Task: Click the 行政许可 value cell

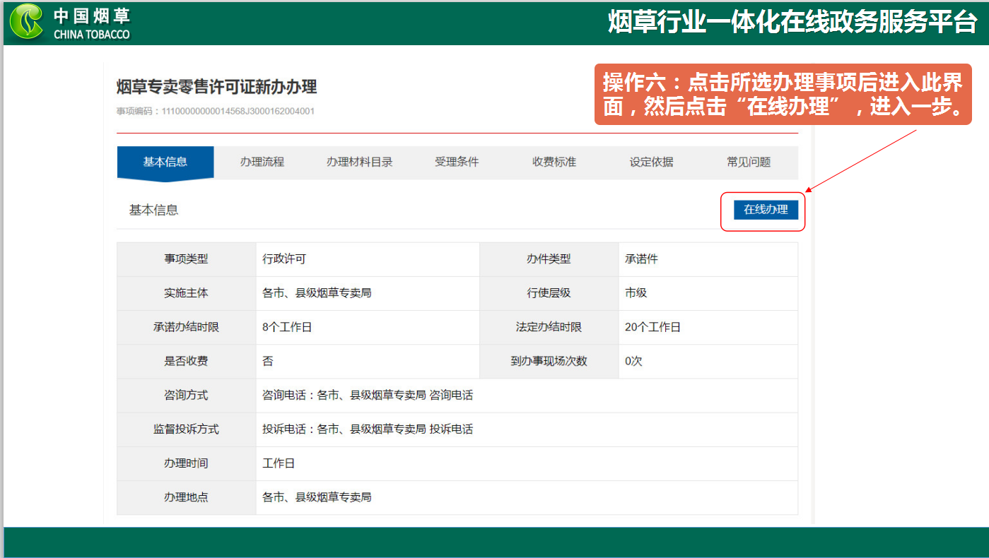Action: pos(284,259)
